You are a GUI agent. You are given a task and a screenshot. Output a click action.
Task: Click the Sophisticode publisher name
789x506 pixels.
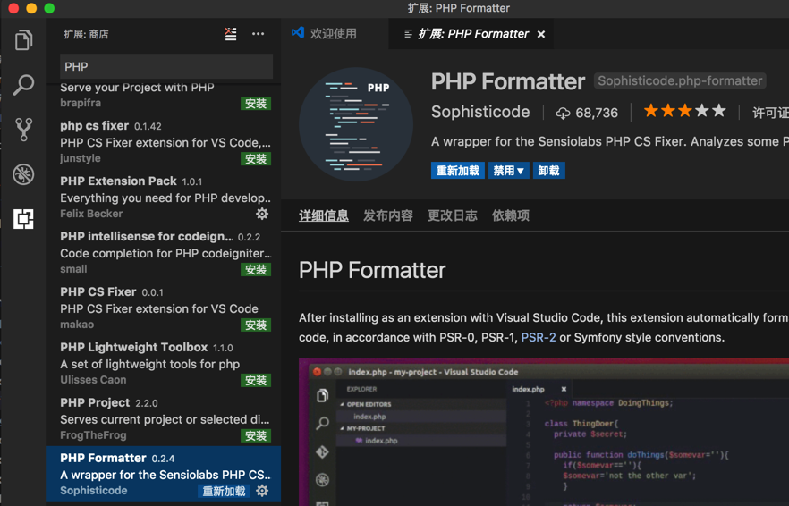click(x=480, y=112)
